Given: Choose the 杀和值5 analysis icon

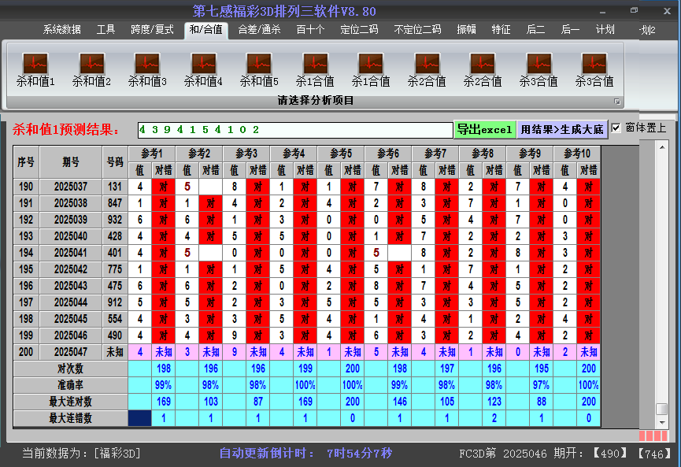Looking at the screenshot, I should point(259,69).
